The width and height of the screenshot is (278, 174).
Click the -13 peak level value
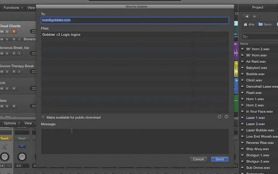coord(8,166)
